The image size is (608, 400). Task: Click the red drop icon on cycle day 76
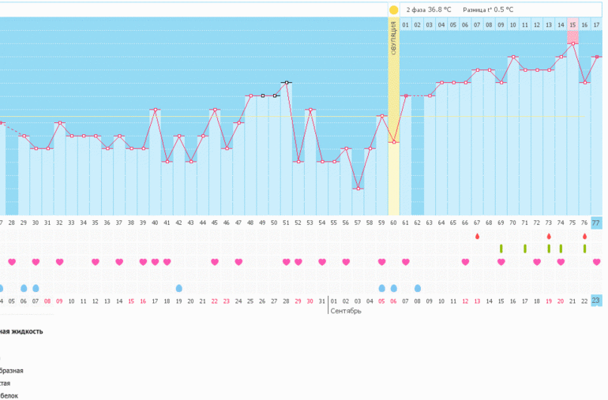[584, 236]
